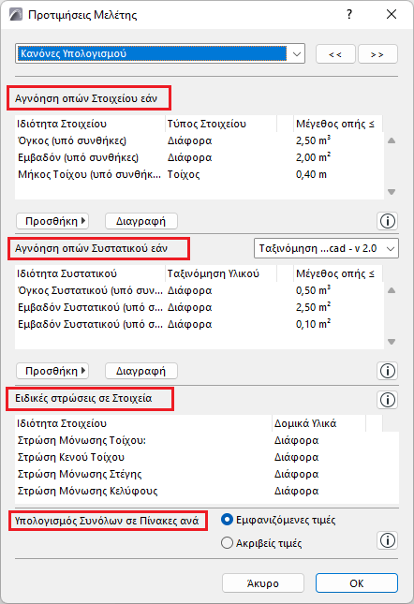This screenshot has height=604, width=414.
Task: Click the help question mark in title bar
Action: coord(349,15)
